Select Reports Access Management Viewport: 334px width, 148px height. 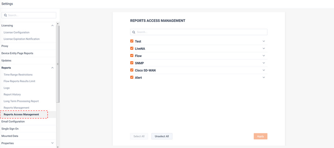(21, 114)
